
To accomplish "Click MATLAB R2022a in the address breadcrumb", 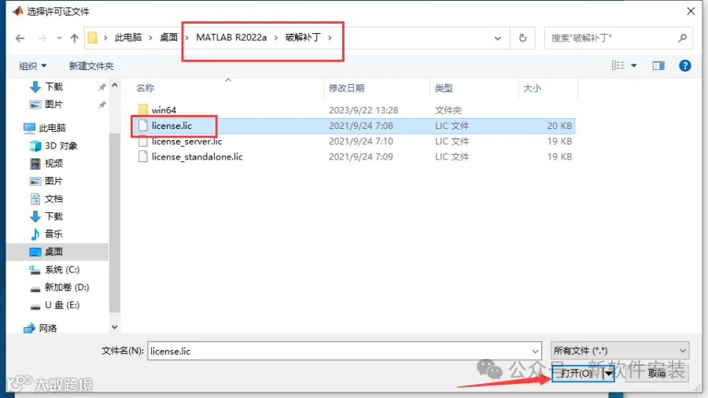I will 231,38.
